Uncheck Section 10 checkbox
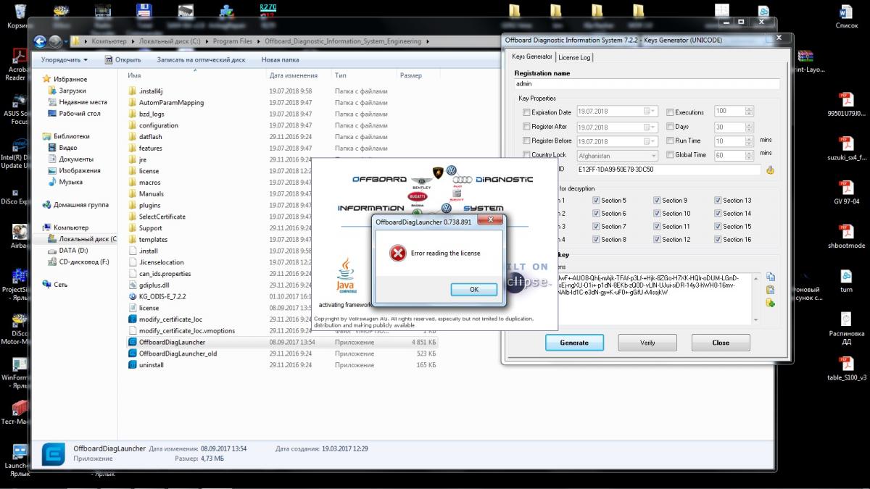This screenshot has width=870, height=489. point(657,214)
